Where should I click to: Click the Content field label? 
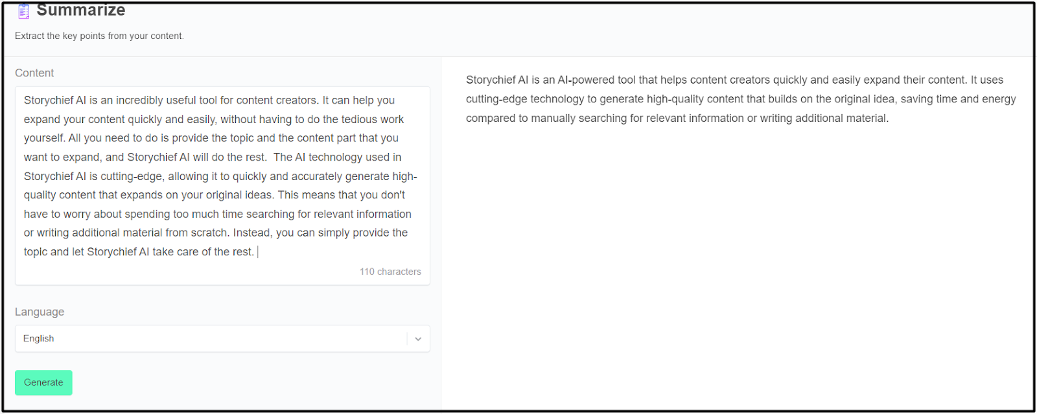coord(34,73)
